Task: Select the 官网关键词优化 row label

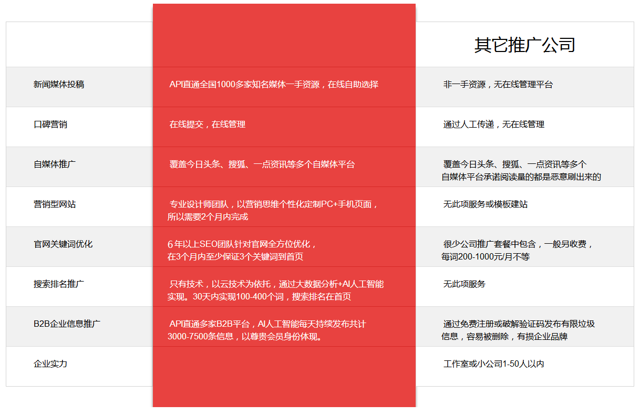Action: click(x=63, y=244)
